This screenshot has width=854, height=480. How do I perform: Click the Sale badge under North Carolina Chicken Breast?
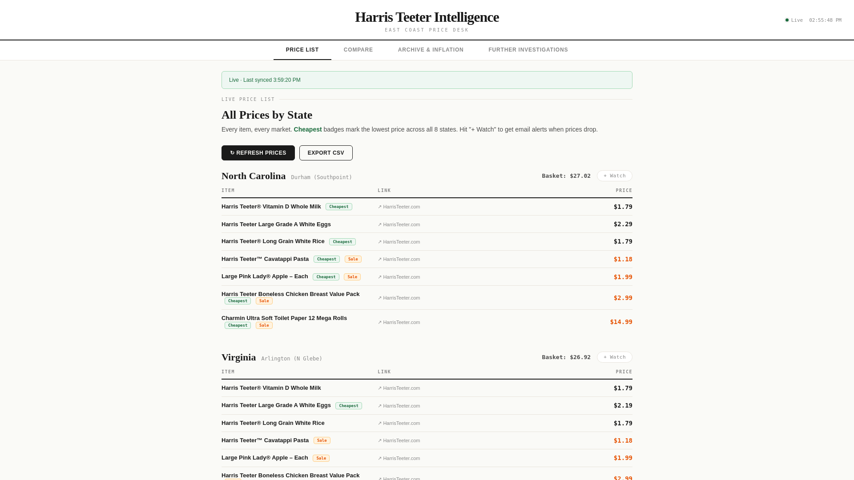coord(264,301)
